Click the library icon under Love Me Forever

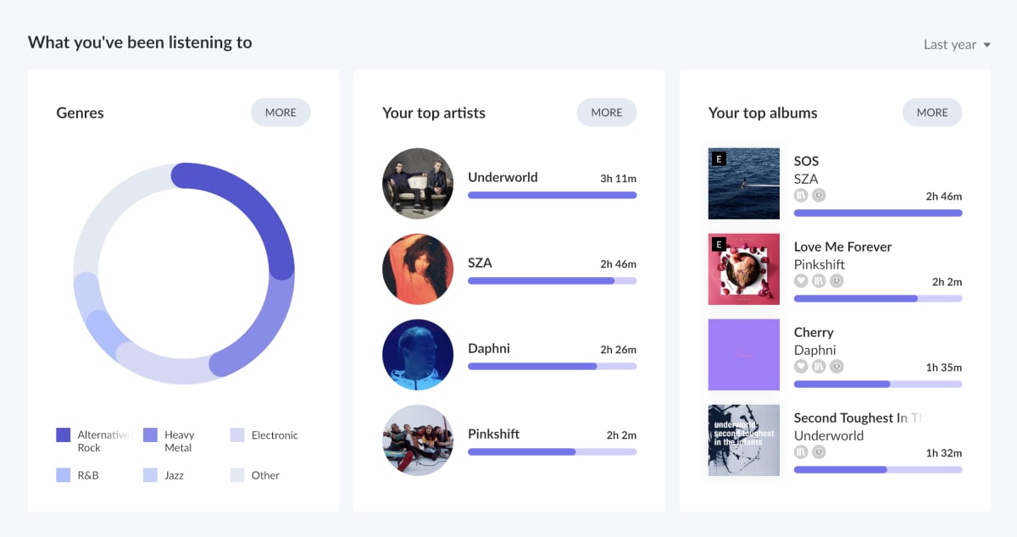pyautogui.click(x=819, y=280)
